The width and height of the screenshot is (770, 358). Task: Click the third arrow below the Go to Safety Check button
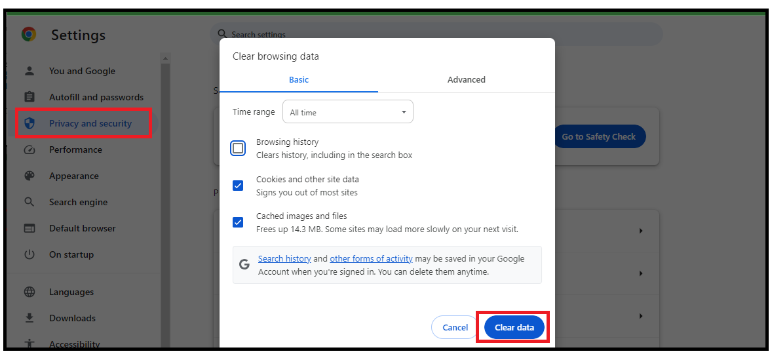[x=641, y=316]
